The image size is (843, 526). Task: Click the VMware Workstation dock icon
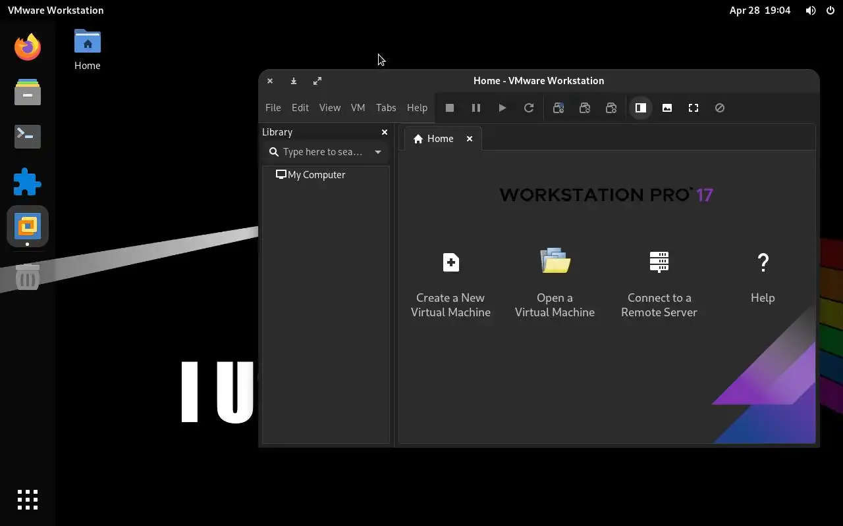28,227
